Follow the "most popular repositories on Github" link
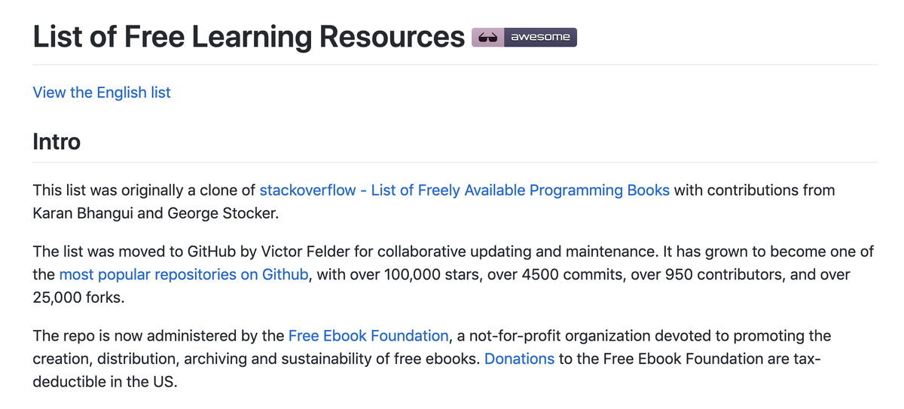The width and height of the screenshot is (904, 409). (x=184, y=275)
